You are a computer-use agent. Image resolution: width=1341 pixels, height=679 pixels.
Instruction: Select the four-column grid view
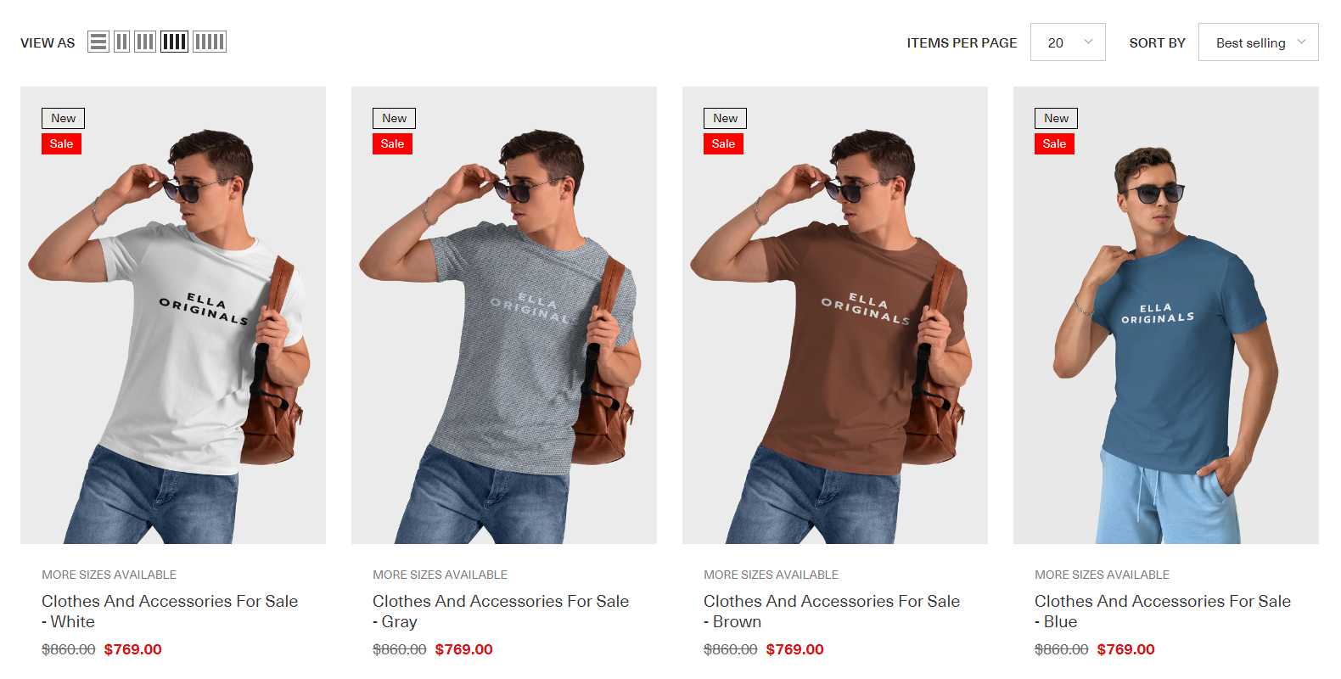point(174,42)
